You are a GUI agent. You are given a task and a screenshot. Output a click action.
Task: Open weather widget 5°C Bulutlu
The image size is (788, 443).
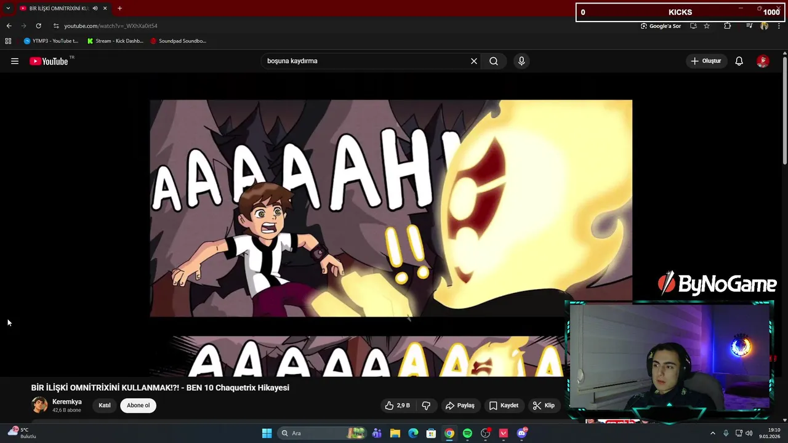pyautogui.click(x=22, y=433)
